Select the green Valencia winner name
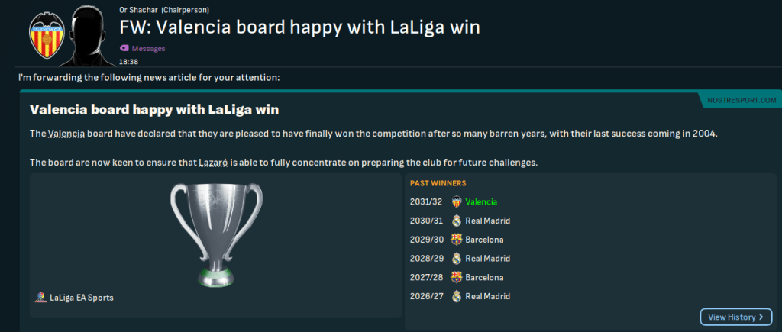The height and width of the screenshot is (332, 782). pyautogui.click(x=481, y=202)
